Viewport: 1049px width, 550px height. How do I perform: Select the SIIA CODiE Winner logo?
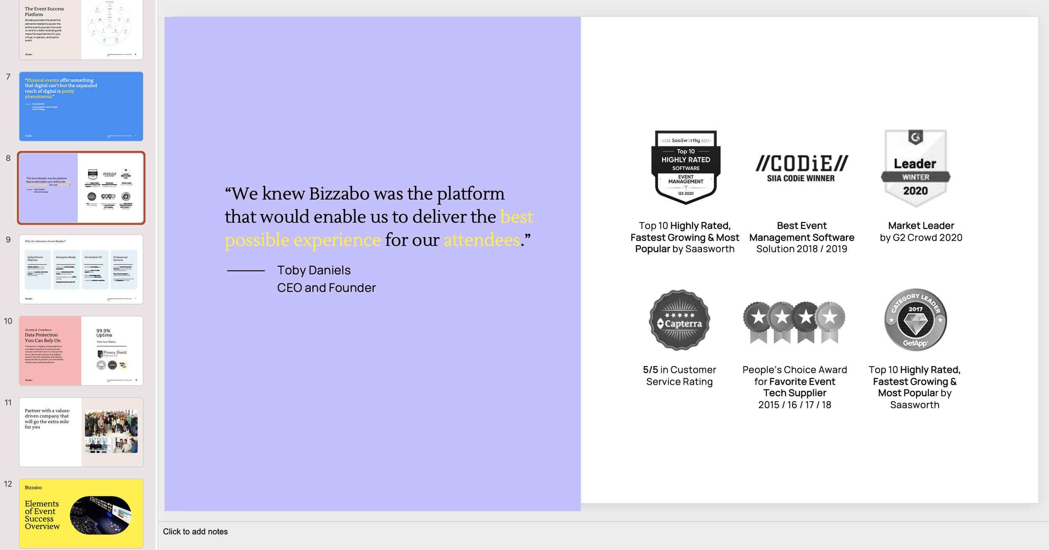tap(801, 169)
